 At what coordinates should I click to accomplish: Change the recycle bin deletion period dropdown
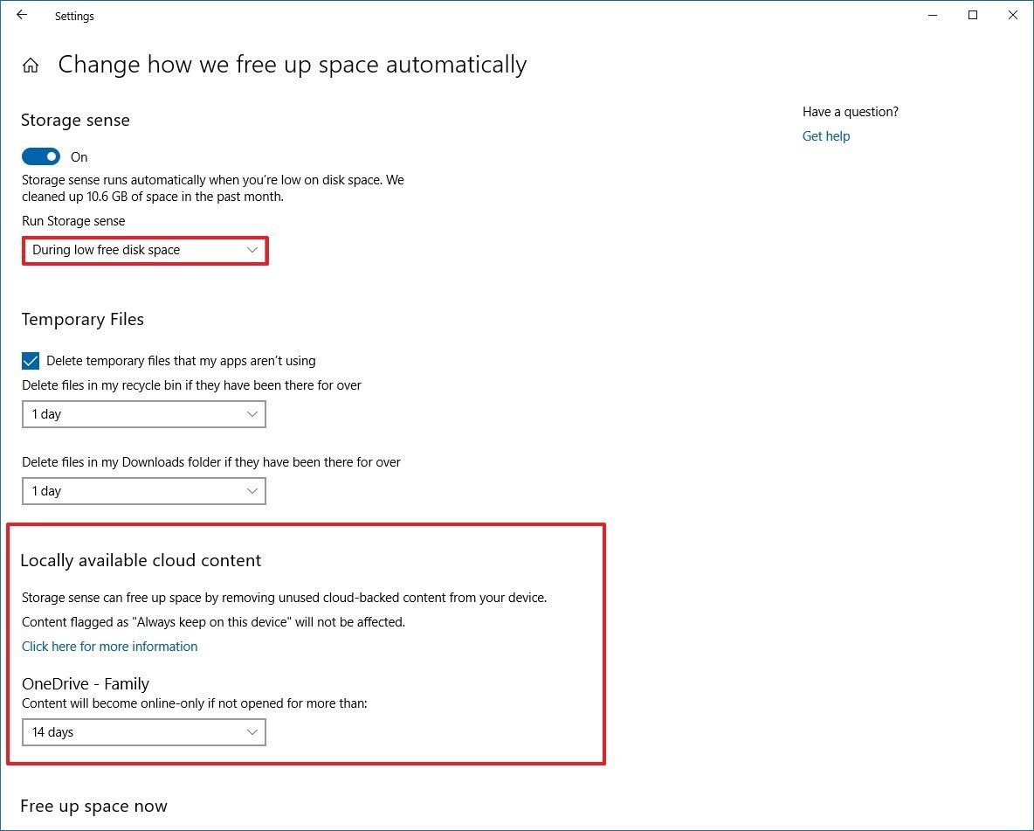144,413
